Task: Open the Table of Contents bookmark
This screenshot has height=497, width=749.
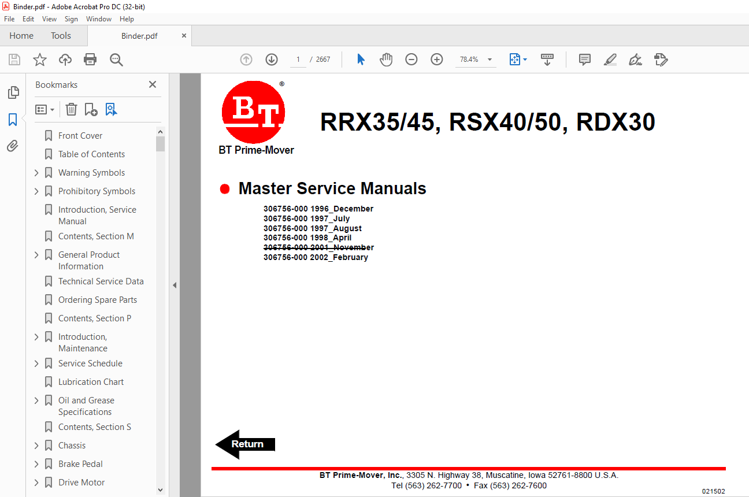Action: click(x=91, y=154)
